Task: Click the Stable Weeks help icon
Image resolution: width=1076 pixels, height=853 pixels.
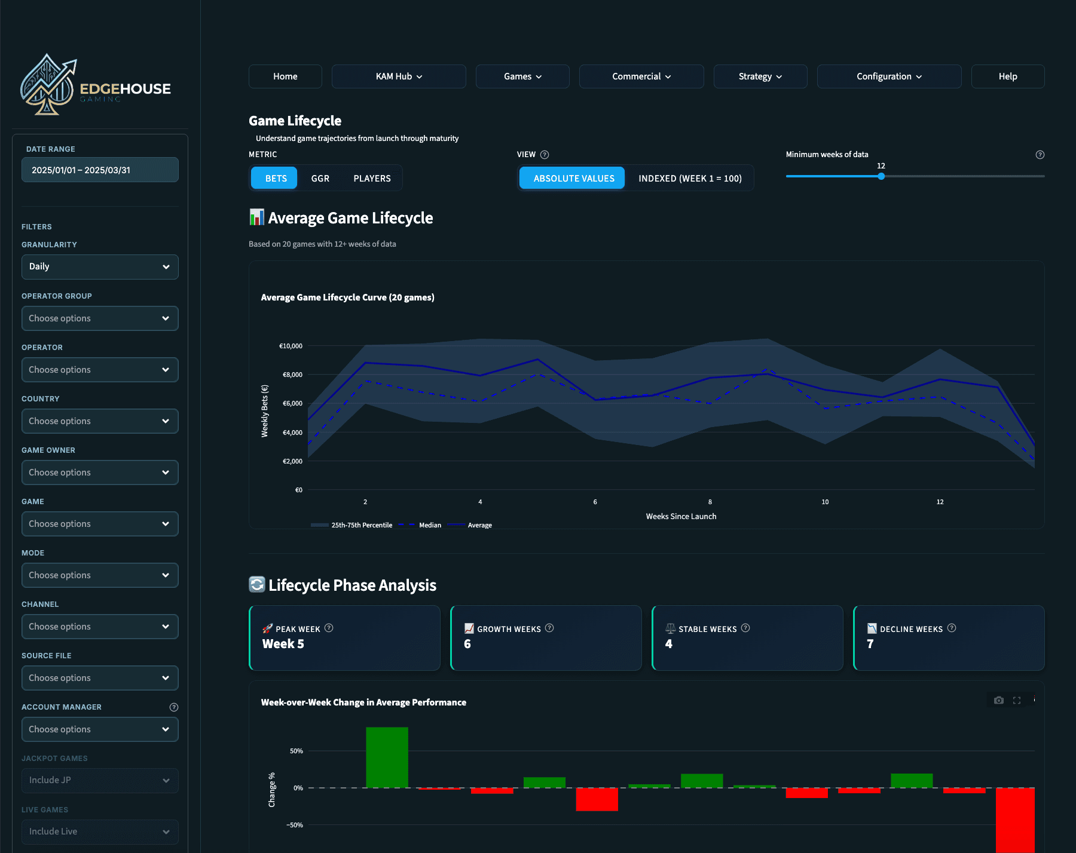Action: [745, 628]
